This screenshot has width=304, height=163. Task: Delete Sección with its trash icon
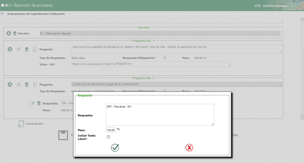pyautogui.click(x=15, y=33)
